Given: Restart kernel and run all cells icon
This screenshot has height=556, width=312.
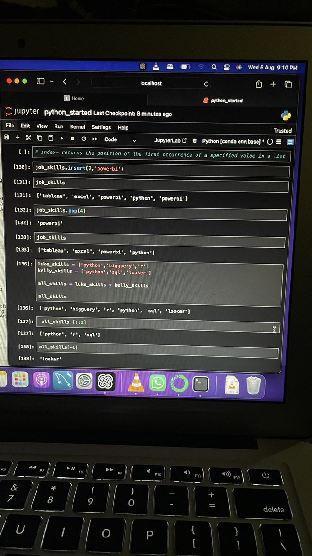Looking at the screenshot, I should tap(95, 139).
